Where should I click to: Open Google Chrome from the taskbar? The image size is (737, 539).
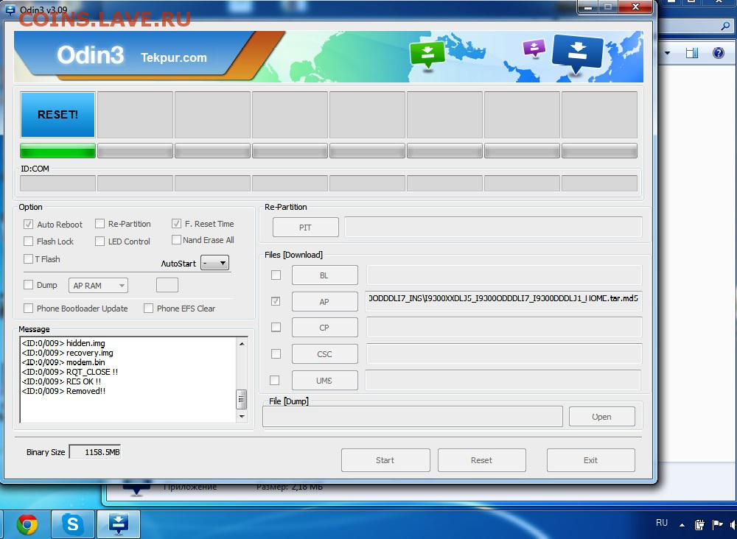tap(27, 524)
